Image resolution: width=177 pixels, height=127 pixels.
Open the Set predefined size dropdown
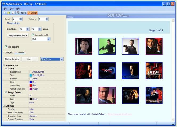coord(18,36)
